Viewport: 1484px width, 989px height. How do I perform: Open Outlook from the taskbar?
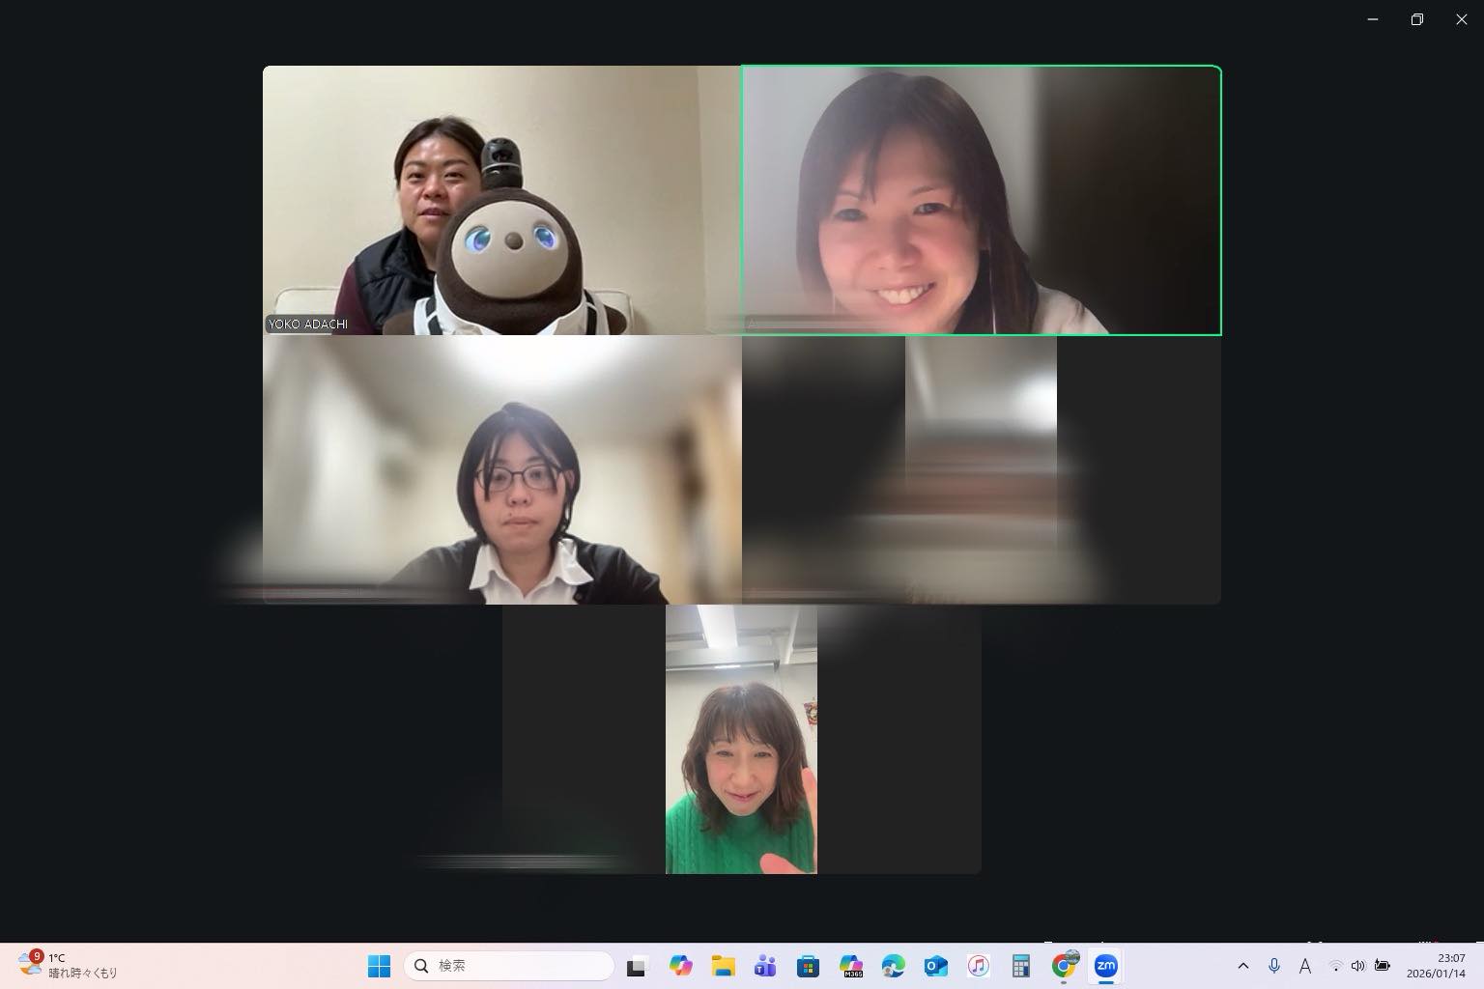coord(935,966)
